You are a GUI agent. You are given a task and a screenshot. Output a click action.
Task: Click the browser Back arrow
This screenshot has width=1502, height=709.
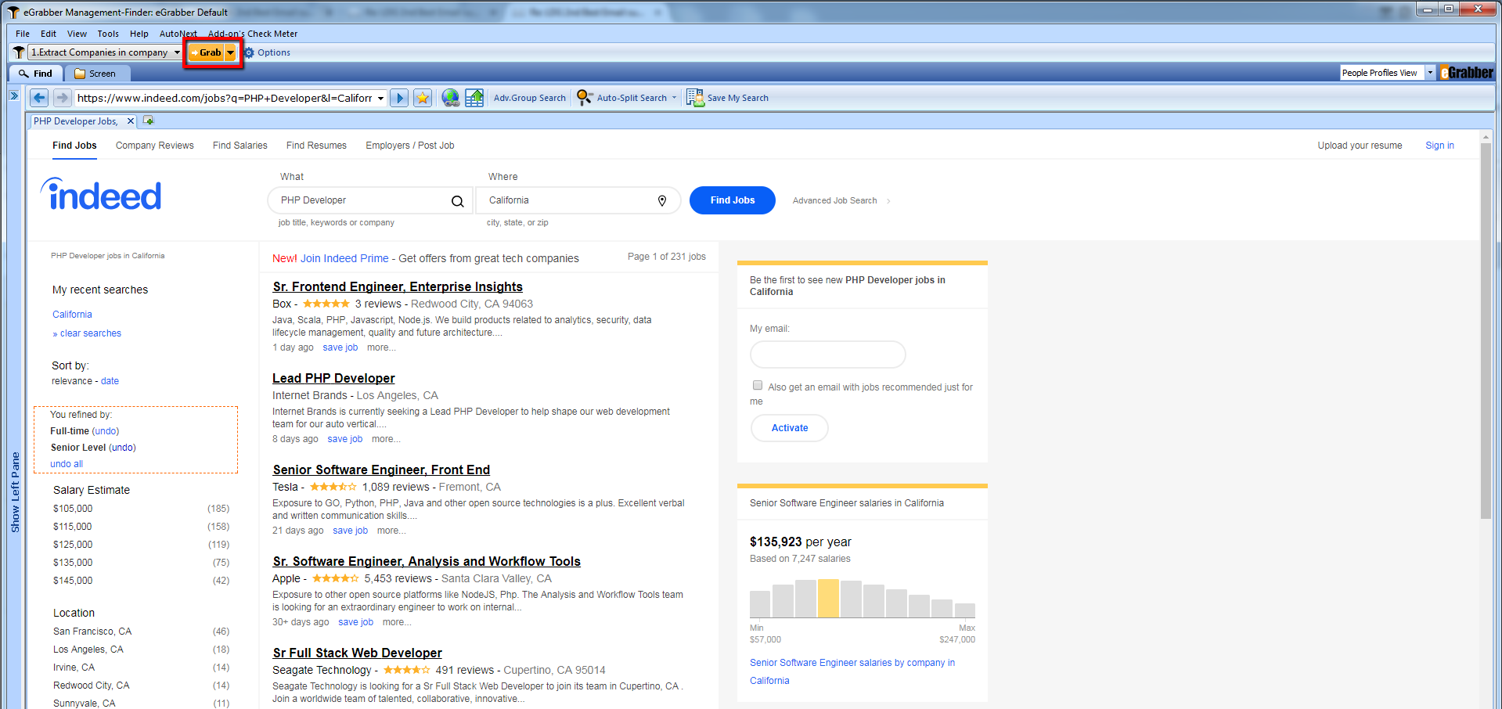[39, 98]
